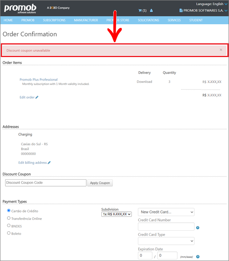
Task: Open SOLICITATIONS in the navigation bar
Action: pos(148,20)
